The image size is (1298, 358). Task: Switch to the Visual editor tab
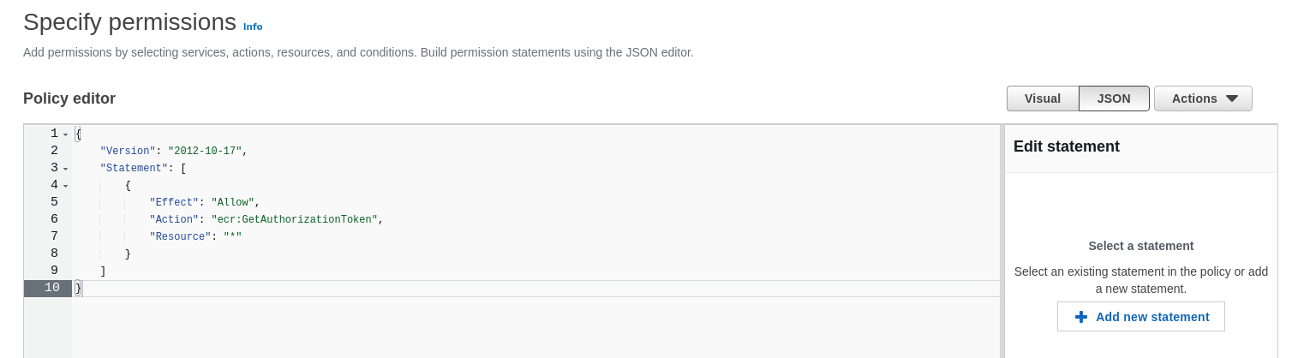[x=1042, y=98]
